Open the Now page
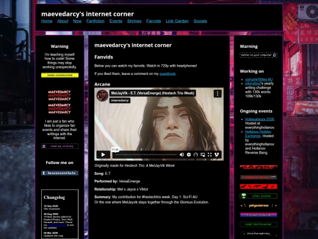 point(77,21)
